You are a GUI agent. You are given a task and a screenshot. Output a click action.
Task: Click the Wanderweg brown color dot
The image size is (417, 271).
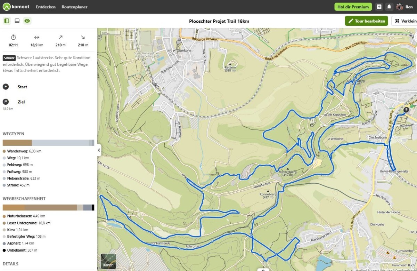pos(4,151)
